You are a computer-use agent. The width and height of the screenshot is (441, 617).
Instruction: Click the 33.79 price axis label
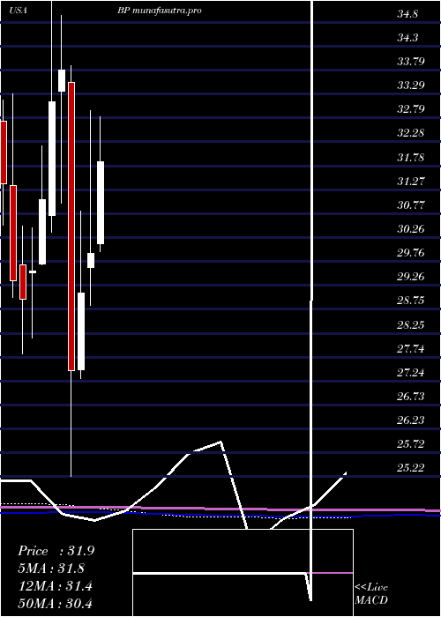[411, 62]
